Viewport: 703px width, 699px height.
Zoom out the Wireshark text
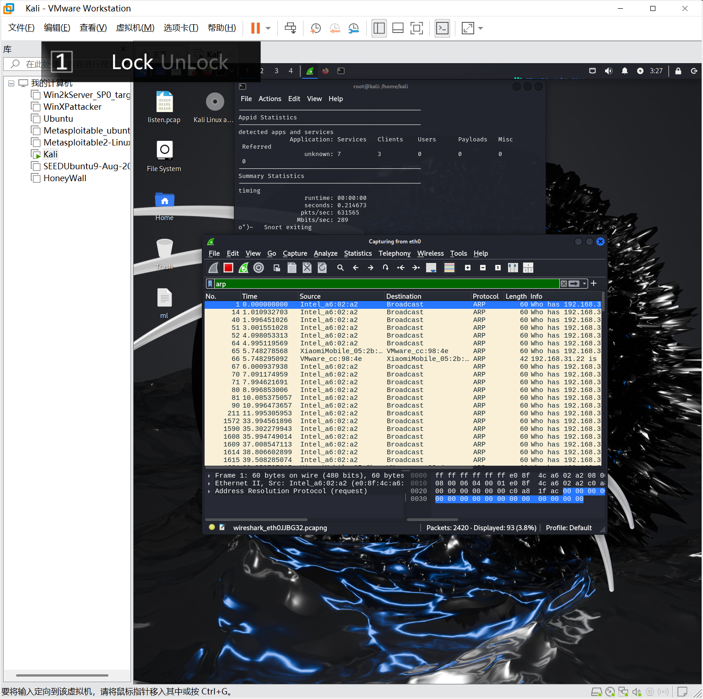483,268
